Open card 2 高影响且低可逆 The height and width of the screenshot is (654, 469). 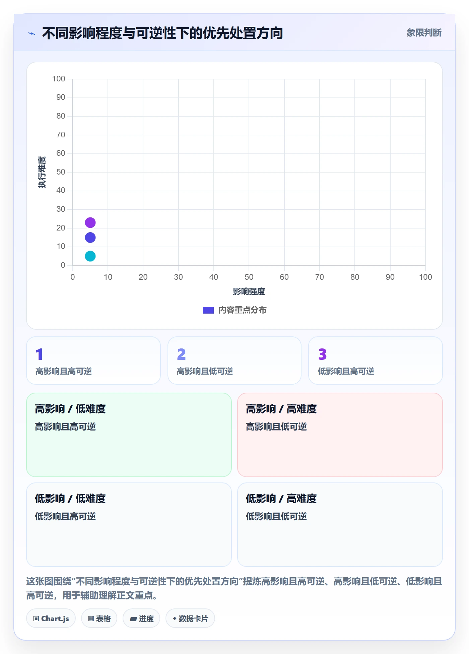point(234,361)
